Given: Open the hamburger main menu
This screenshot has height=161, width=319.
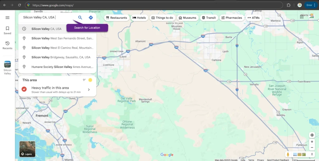Looking at the screenshot, I should point(7,17).
